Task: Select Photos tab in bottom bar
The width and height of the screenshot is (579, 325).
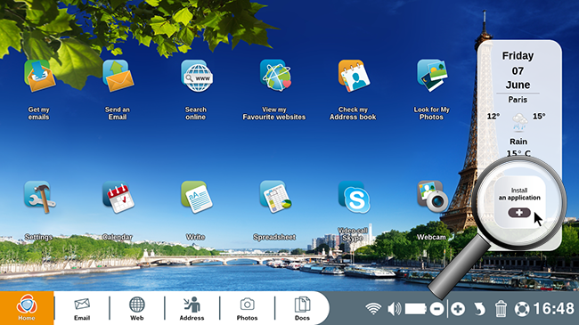Action: pyautogui.click(x=247, y=309)
